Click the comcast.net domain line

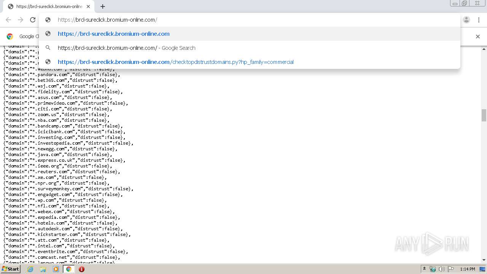pos(62,257)
